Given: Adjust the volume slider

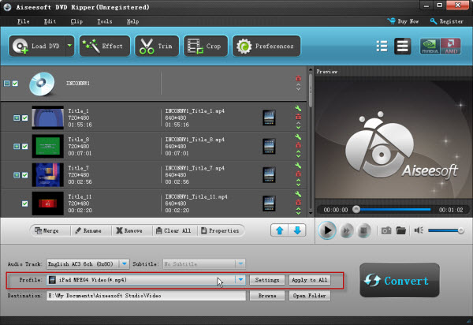Looking at the screenshot, I should pos(446,230).
